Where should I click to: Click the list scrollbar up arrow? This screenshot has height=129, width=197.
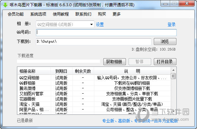(x=173, y=70)
